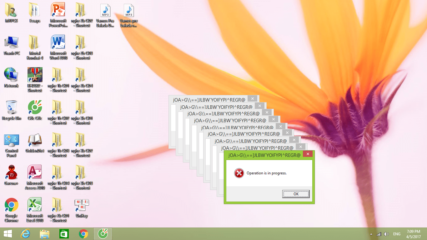Close the front error dialog
The width and height of the screenshot is (427, 240).
coord(308,154)
